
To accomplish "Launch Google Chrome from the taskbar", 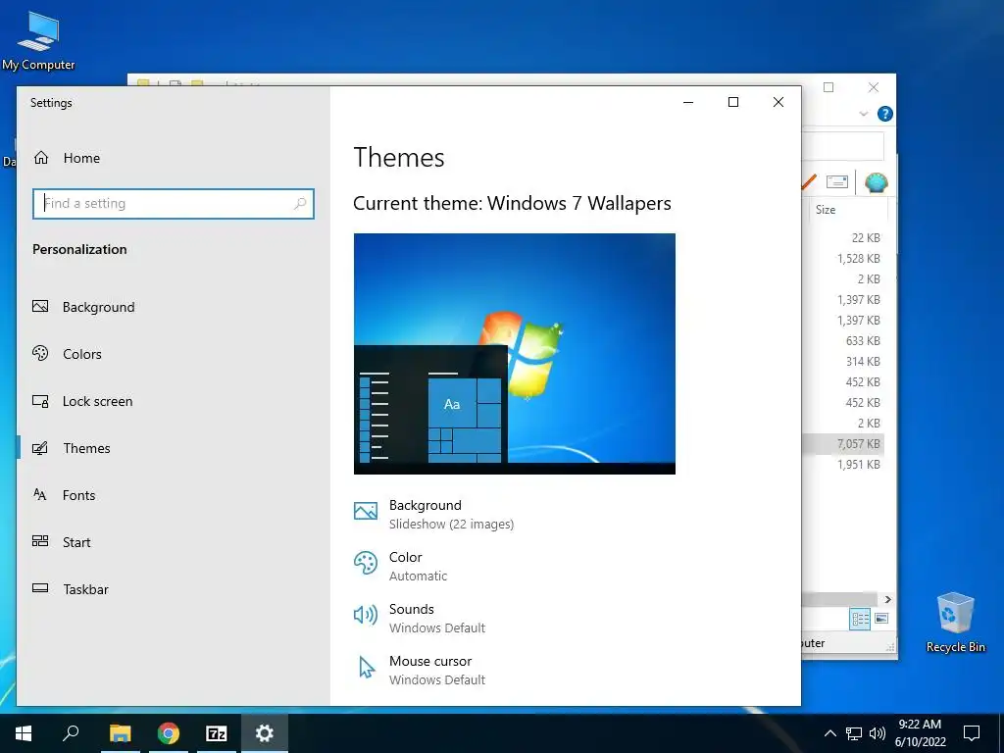I will coord(169,733).
